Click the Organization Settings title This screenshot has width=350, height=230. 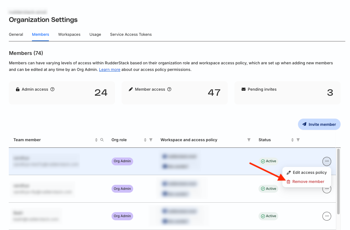click(43, 20)
